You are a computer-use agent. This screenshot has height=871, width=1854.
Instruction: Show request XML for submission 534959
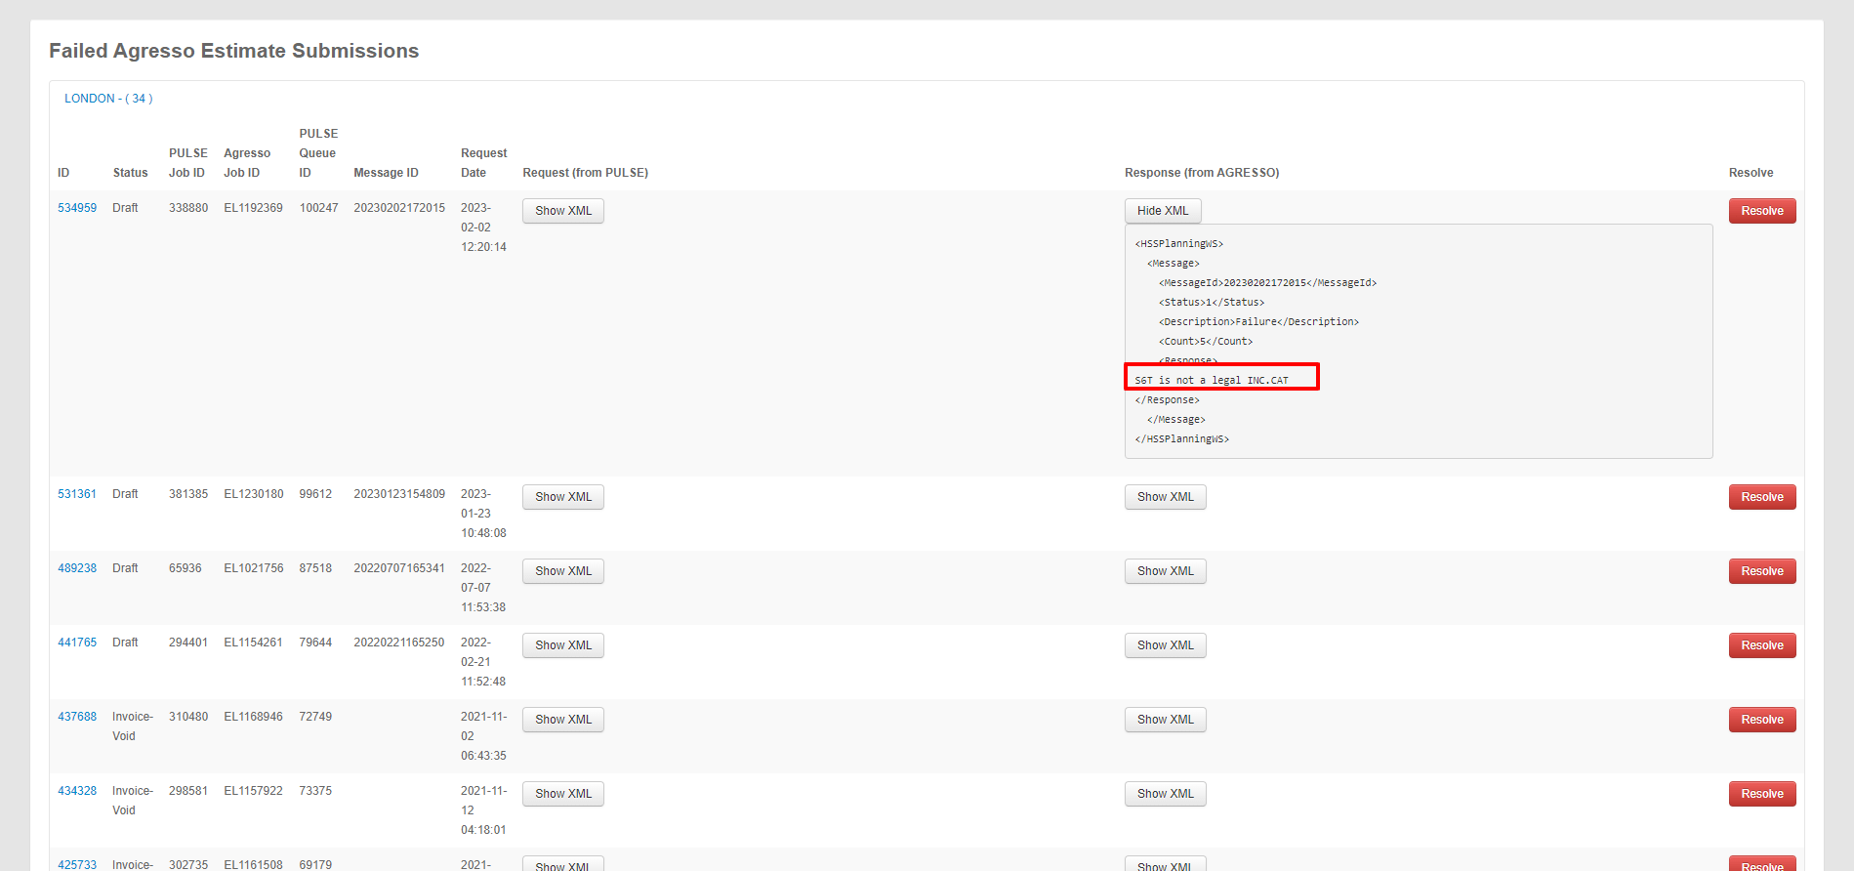coord(562,211)
